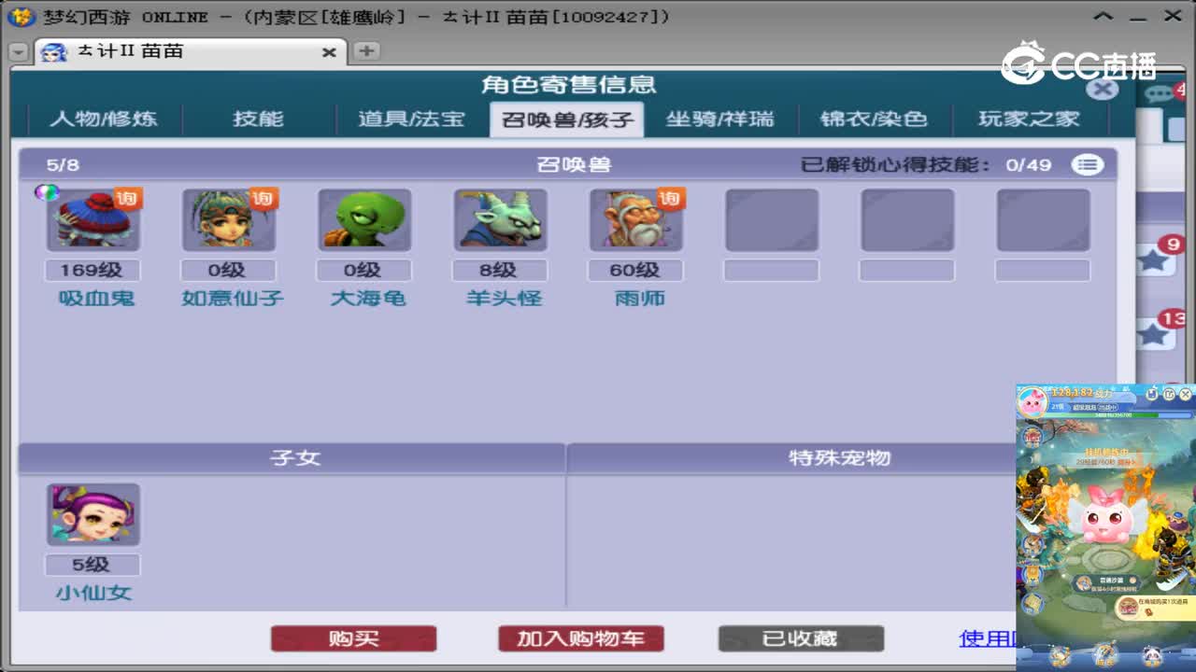Click the 购买 purchase button
Screen dimensions: 1196x672
click(354, 638)
